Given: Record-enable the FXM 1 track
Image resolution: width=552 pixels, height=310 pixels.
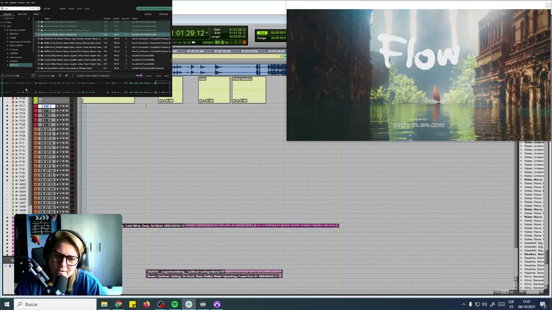Looking at the screenshot, I should coord(57,106).
